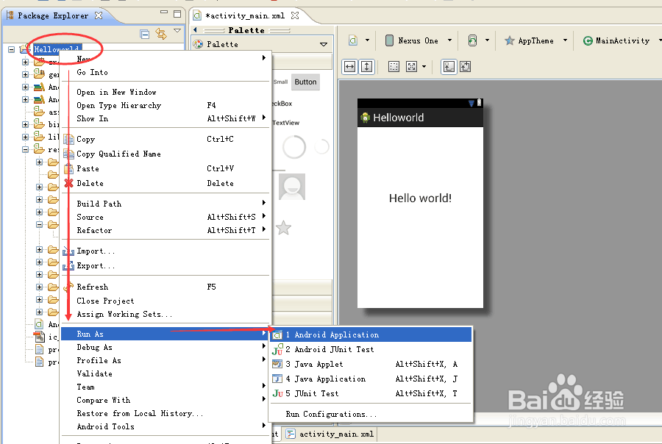Image resolution: width=662 pixels, height=444 pixels.
Task: Choose Close Project menu entry
Action: (165, 301)
